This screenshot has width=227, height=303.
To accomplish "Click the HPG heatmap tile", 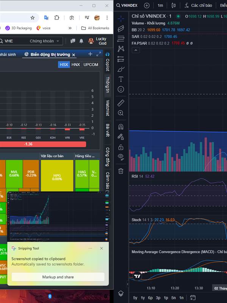I will [57, 176].
